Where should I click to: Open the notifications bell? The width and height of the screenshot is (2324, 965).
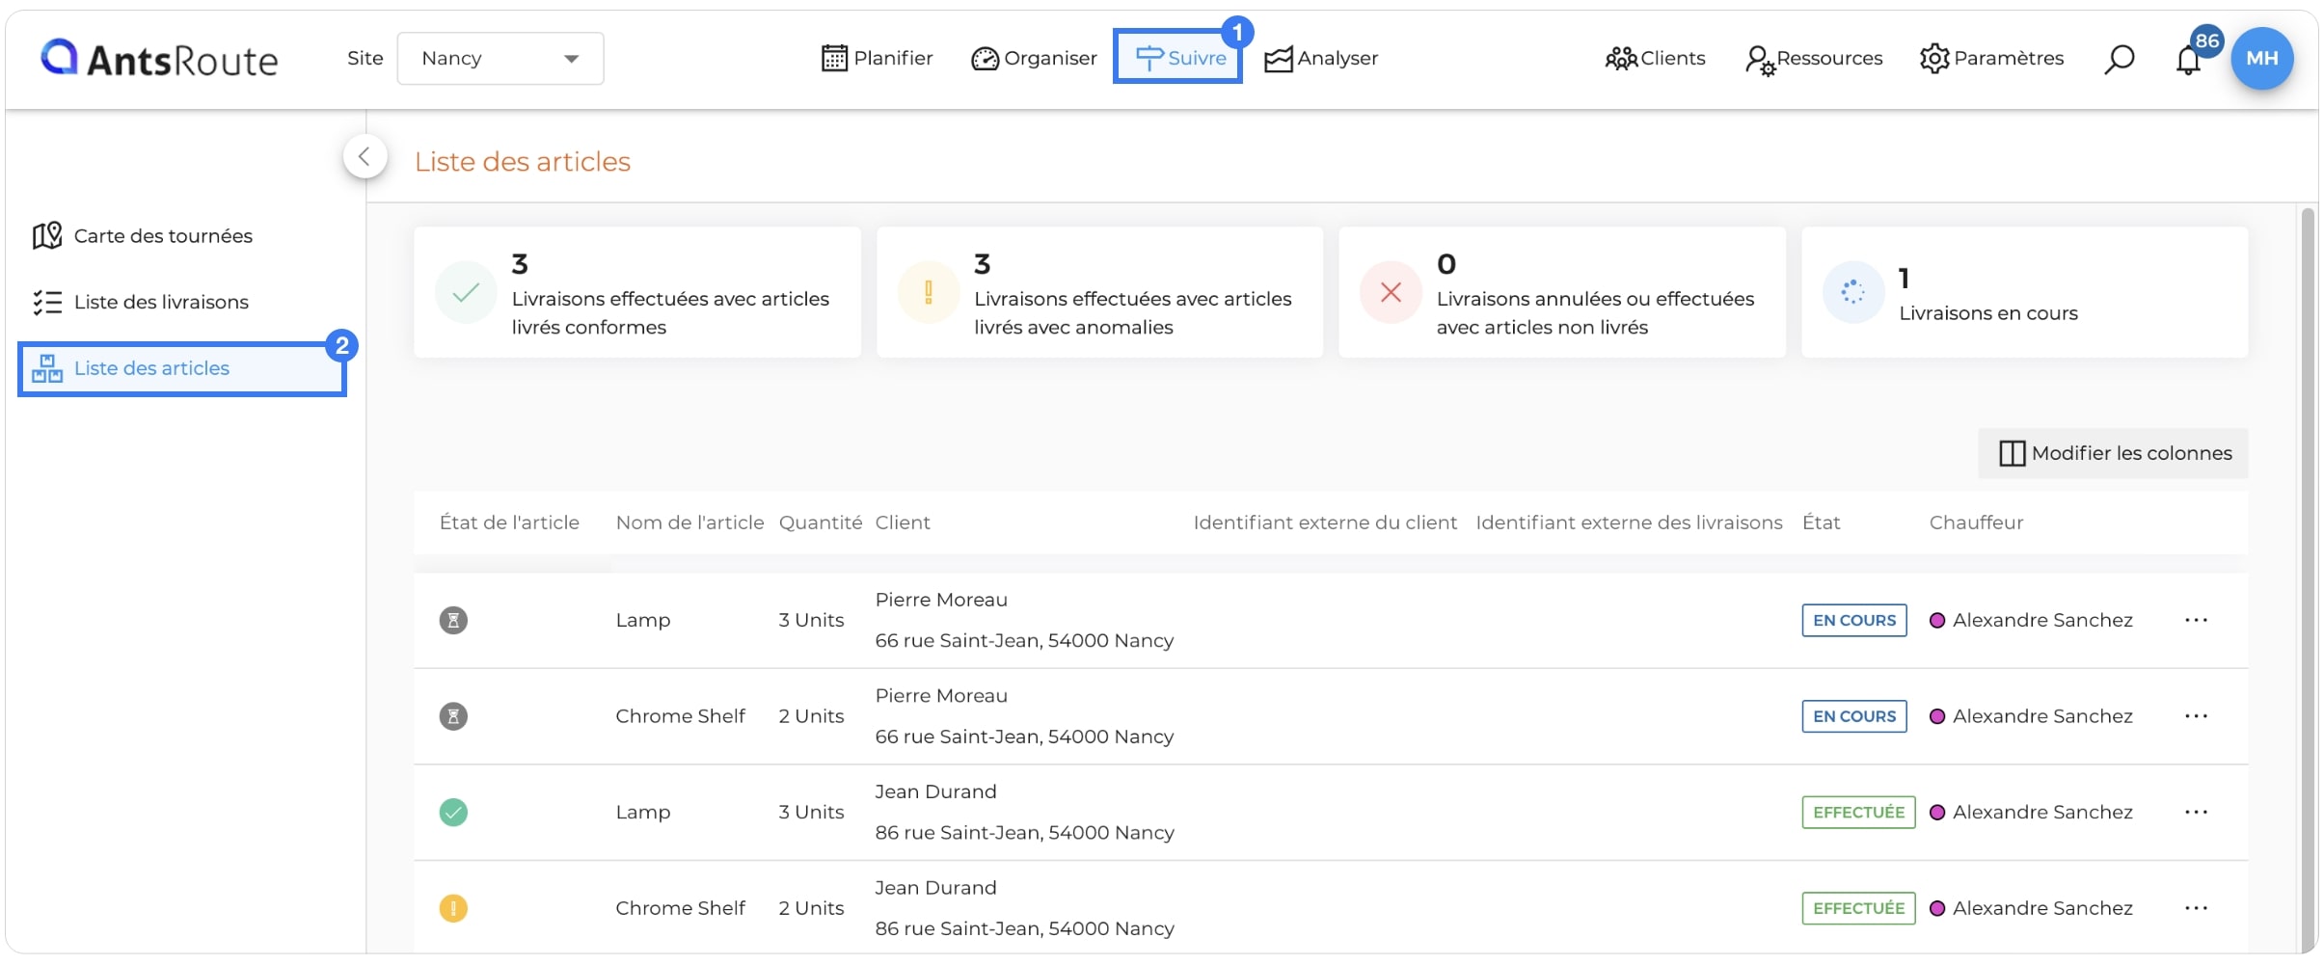[2189, 61]
